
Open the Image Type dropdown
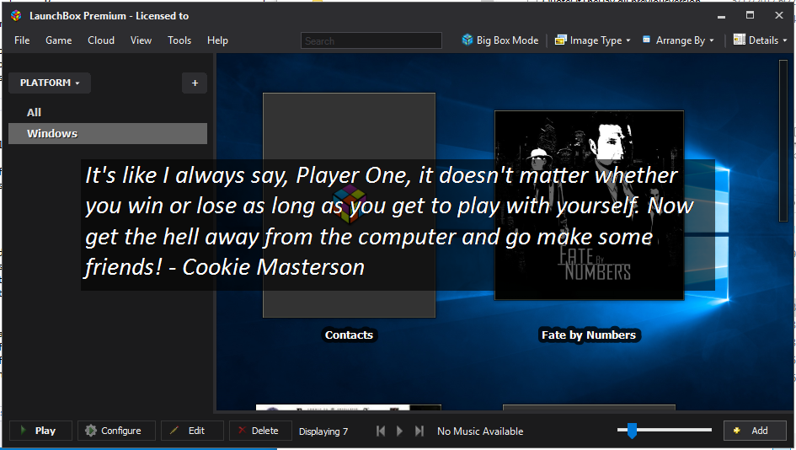(592, 40)
